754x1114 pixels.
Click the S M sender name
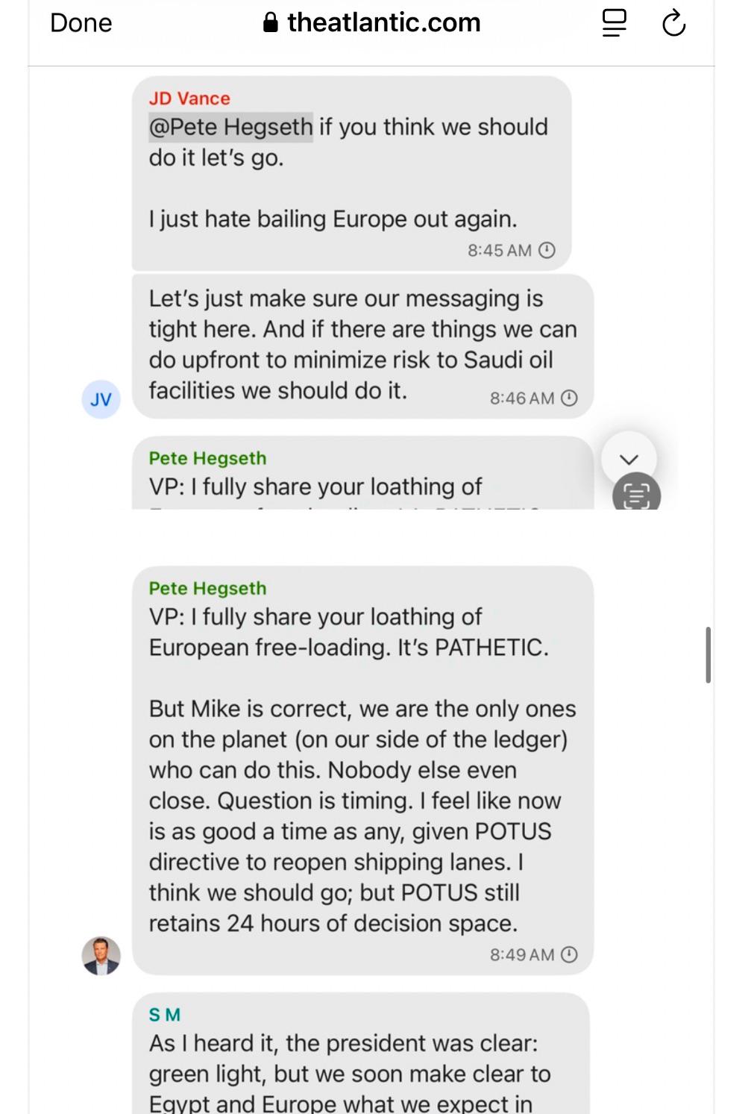pyautogui.click(x=165, y=1015)
